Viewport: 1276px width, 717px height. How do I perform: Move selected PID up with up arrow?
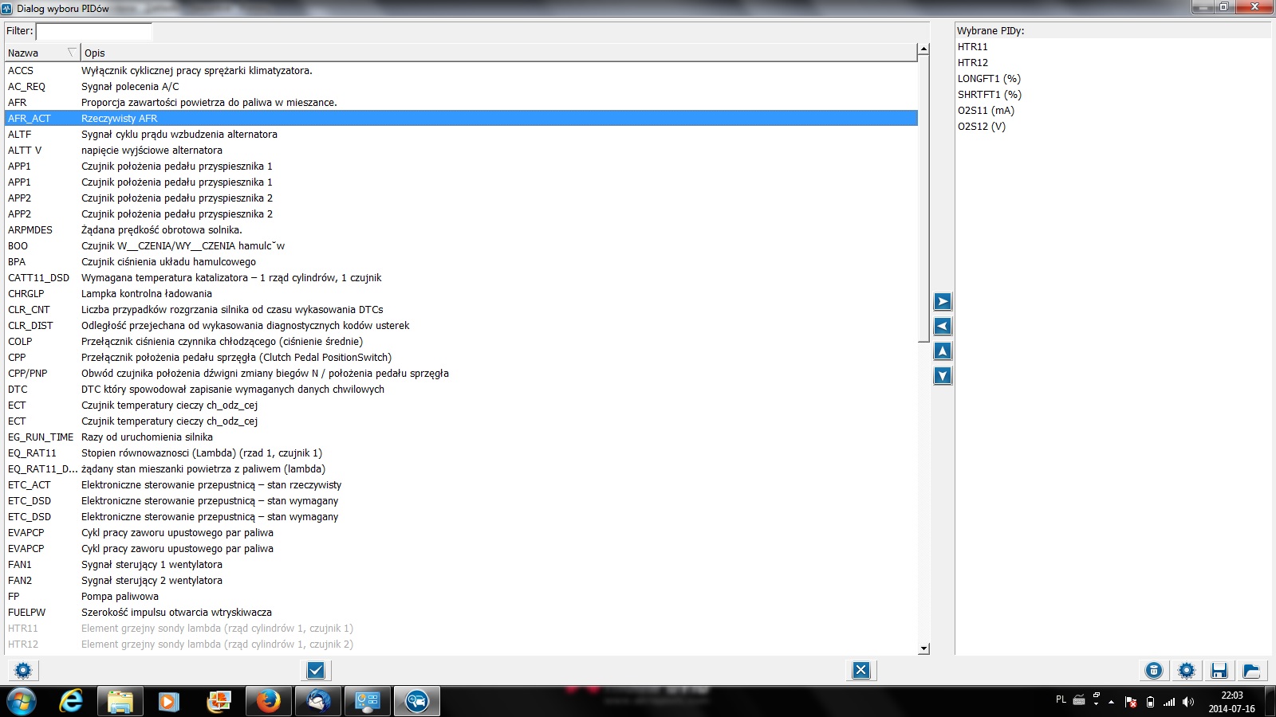coord(943,351)
